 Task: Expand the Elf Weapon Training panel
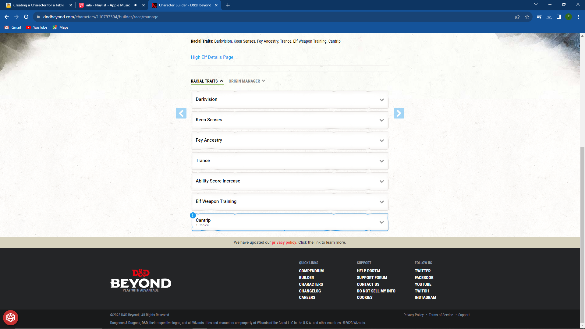click(290, 201)
